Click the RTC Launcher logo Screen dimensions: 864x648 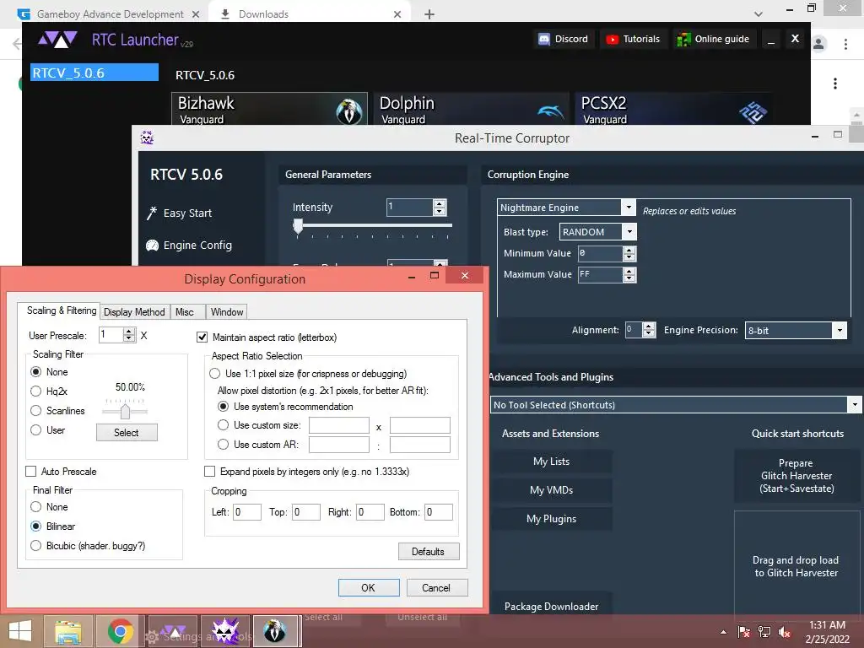click(57, 40)
